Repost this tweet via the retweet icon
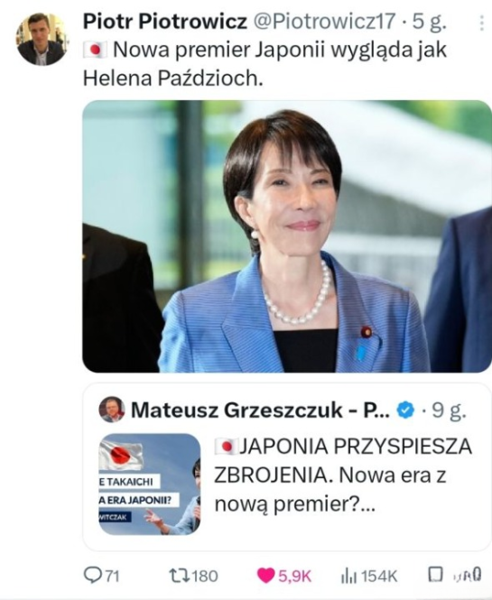Screen dimensions: 492x600 [179, 575]
